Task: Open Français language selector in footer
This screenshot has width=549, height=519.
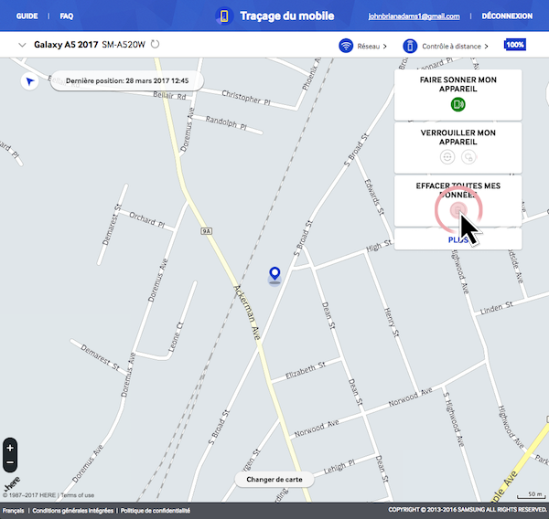Action: point(14,511)
